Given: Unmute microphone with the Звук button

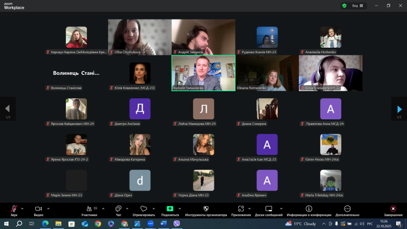Looking at the screenshot, I should (14, 209).
